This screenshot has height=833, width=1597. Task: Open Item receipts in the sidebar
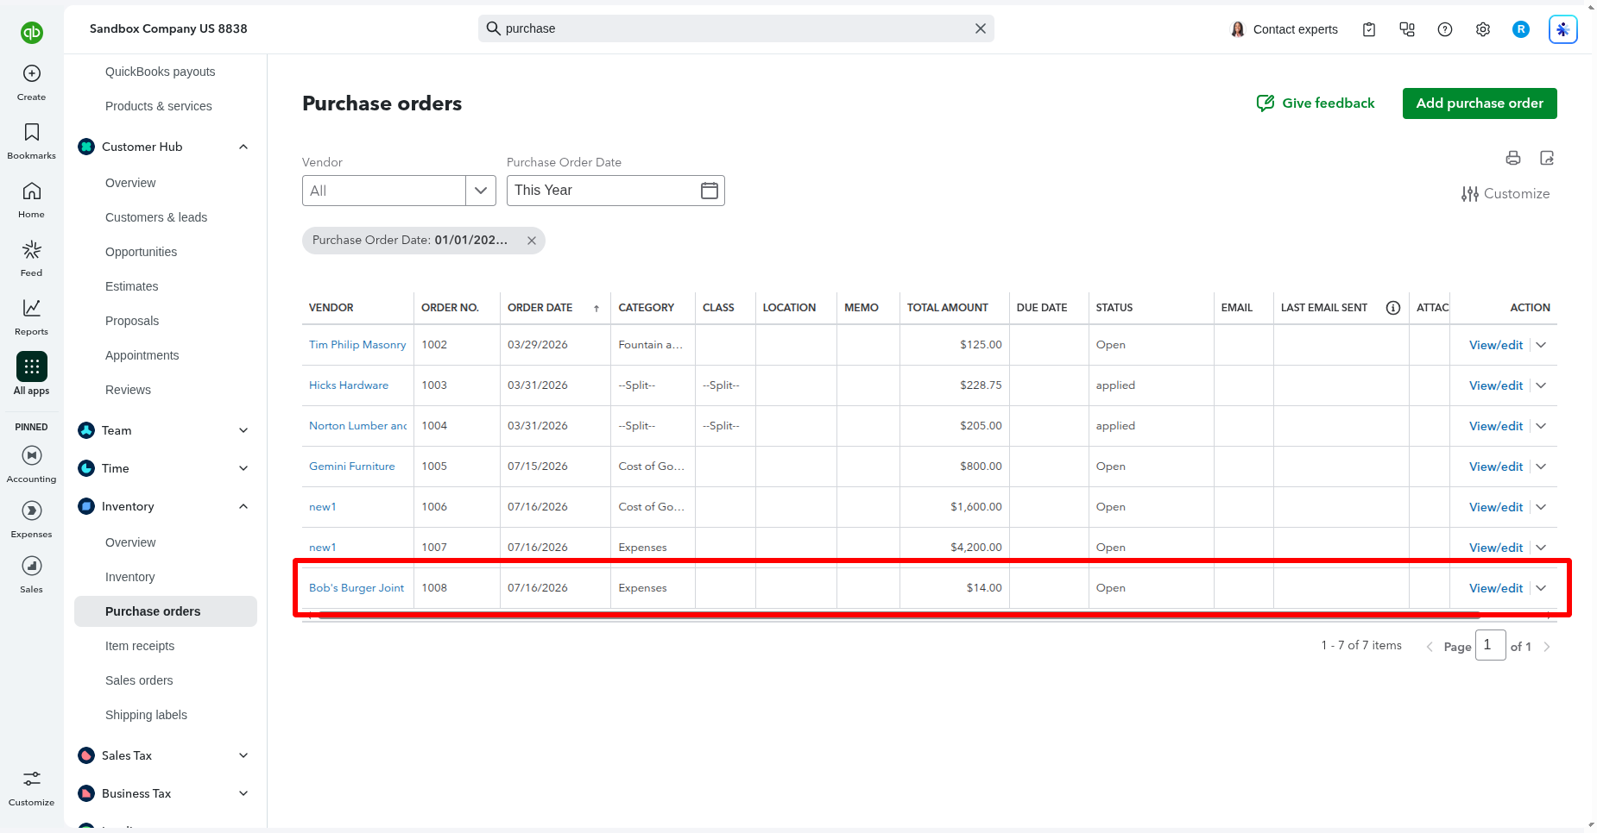click(140, 646)
